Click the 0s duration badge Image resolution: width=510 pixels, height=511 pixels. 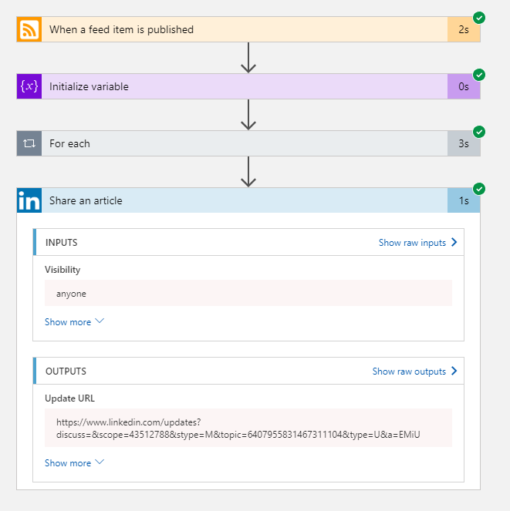click(x=464, y=86)
